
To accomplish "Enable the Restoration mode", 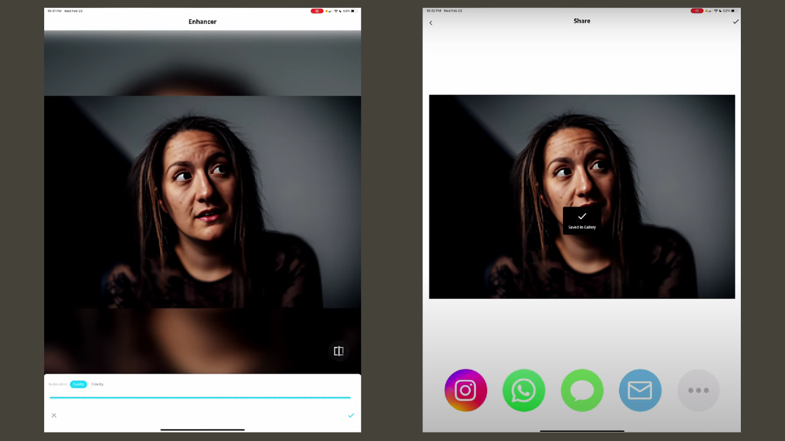I will tap(57, 384).
